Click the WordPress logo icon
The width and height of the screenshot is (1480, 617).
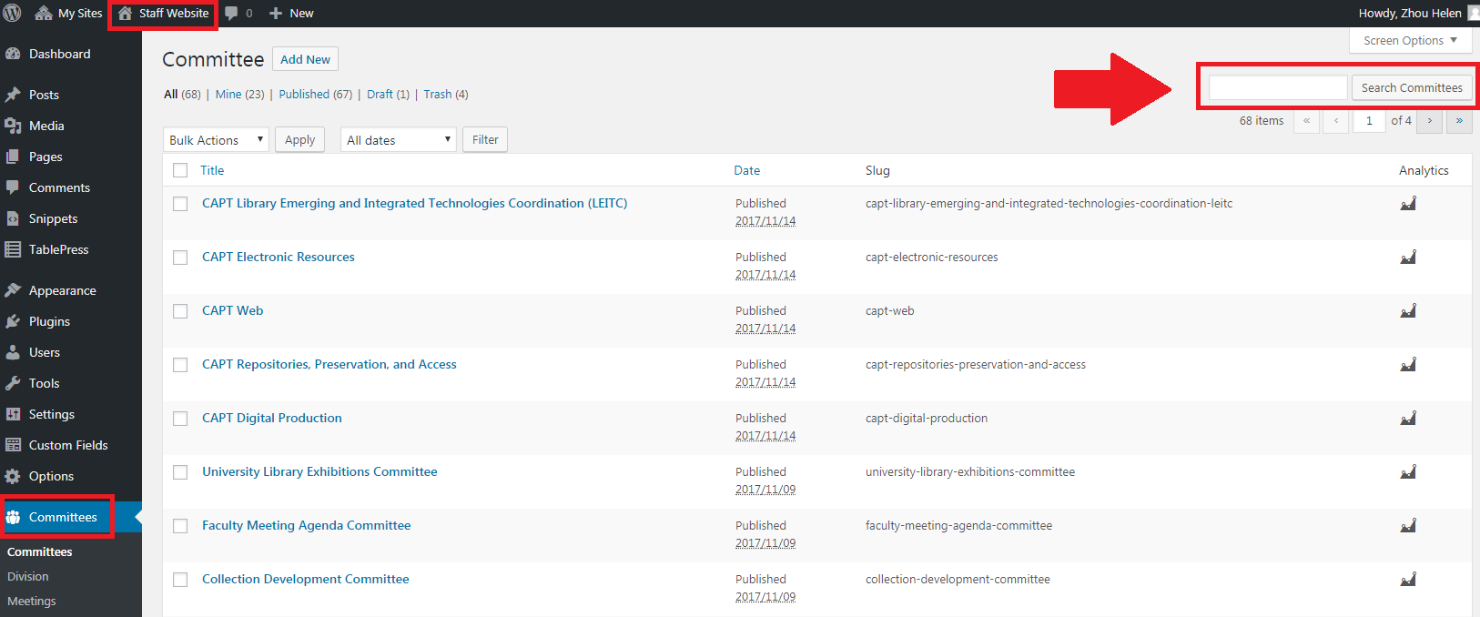(x=13, y=13)
